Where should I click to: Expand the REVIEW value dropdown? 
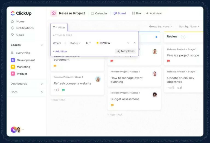128,43
